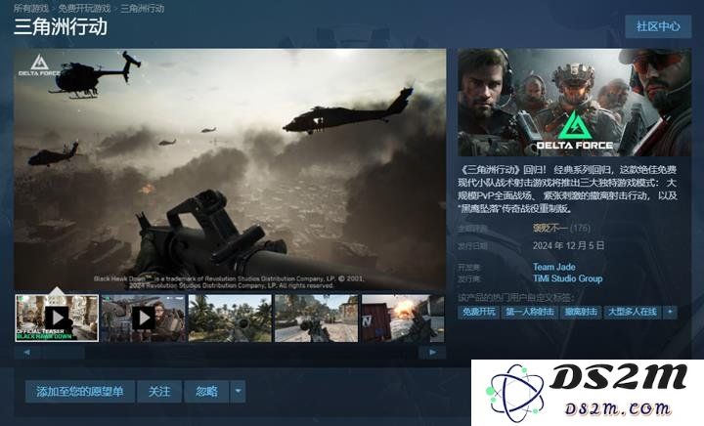Click the 2024 年 12月 5 日 release date text
This screenshot has height=426, width=704.
point(568,246)
